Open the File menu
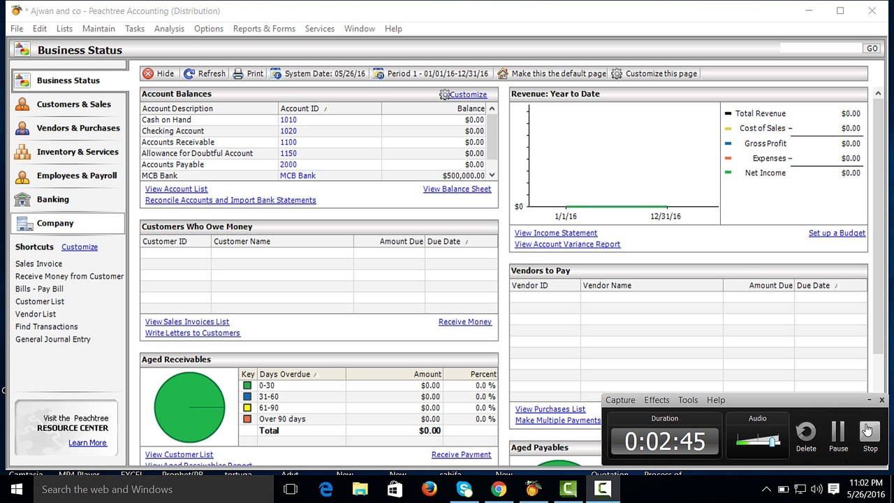The width and height of the screenshot is (894, 503). 17,29
